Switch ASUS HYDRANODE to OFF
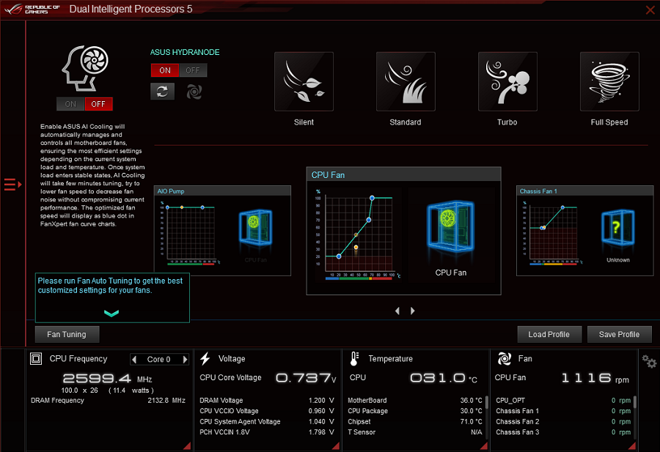 point(193,70)
